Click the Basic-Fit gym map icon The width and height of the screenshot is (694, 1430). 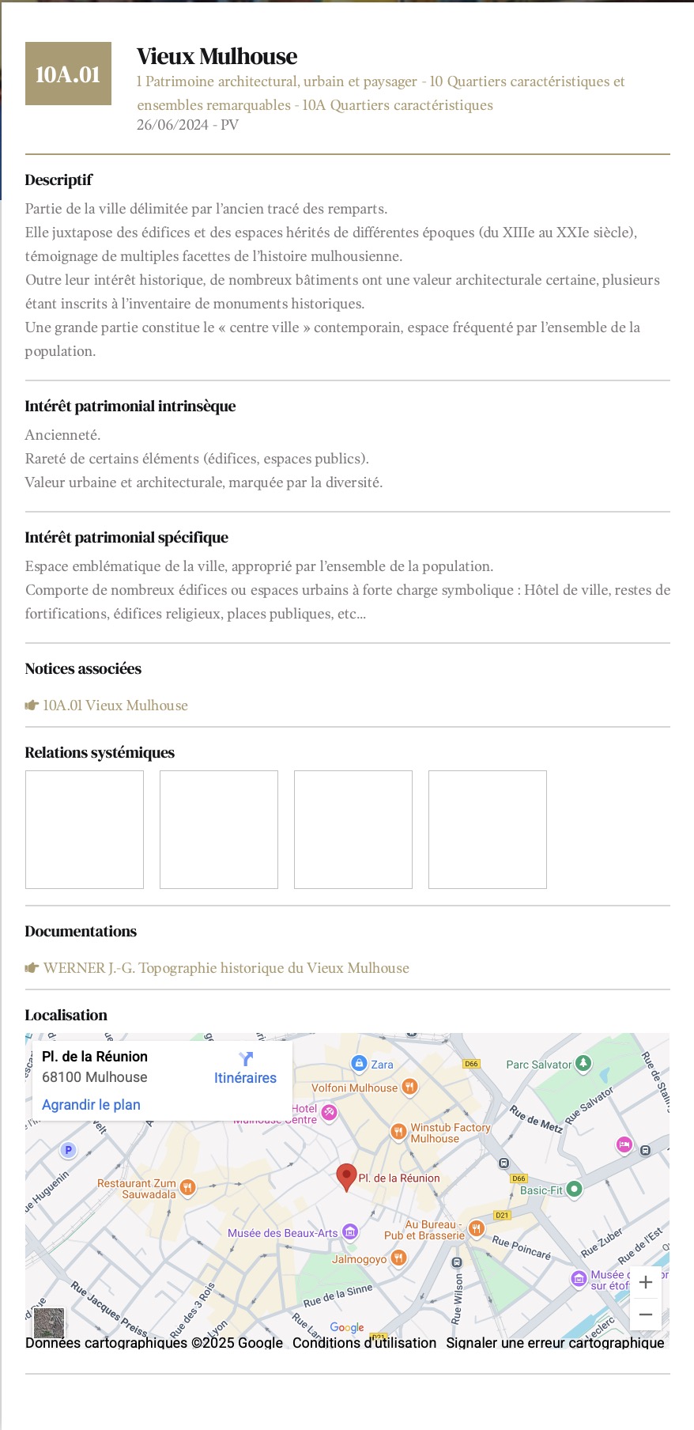tap(575, 1188)
